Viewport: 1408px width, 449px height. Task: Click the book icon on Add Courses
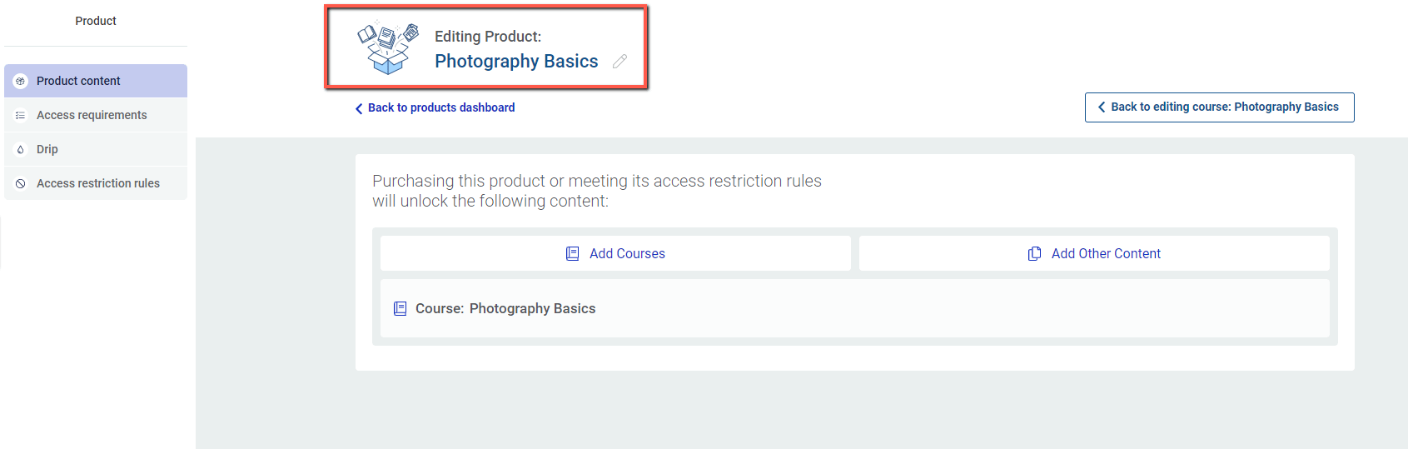point(573,253)
